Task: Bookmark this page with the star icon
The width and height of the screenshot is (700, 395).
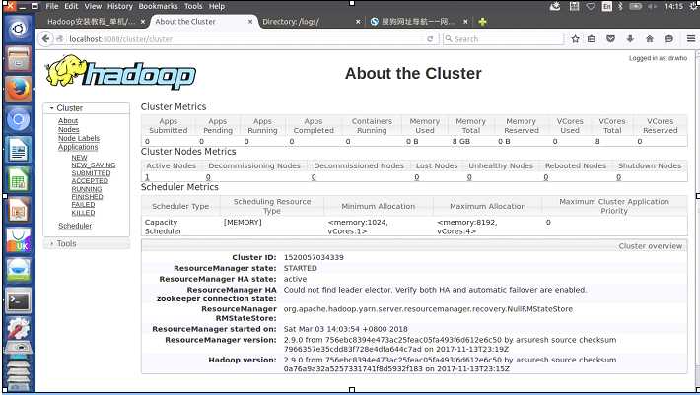Action: pos(575,39)
